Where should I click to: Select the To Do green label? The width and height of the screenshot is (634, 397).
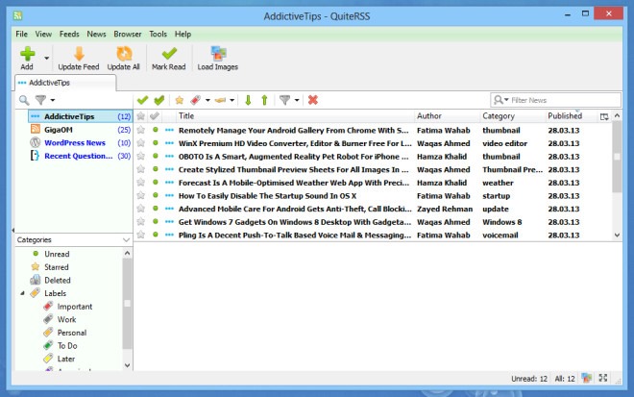(x=66, y=346)
